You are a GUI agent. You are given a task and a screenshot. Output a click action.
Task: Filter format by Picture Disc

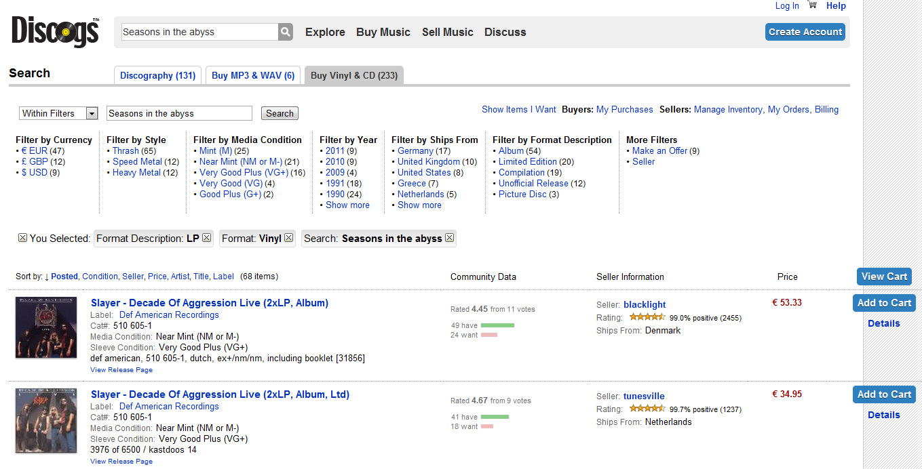point(522,194)
